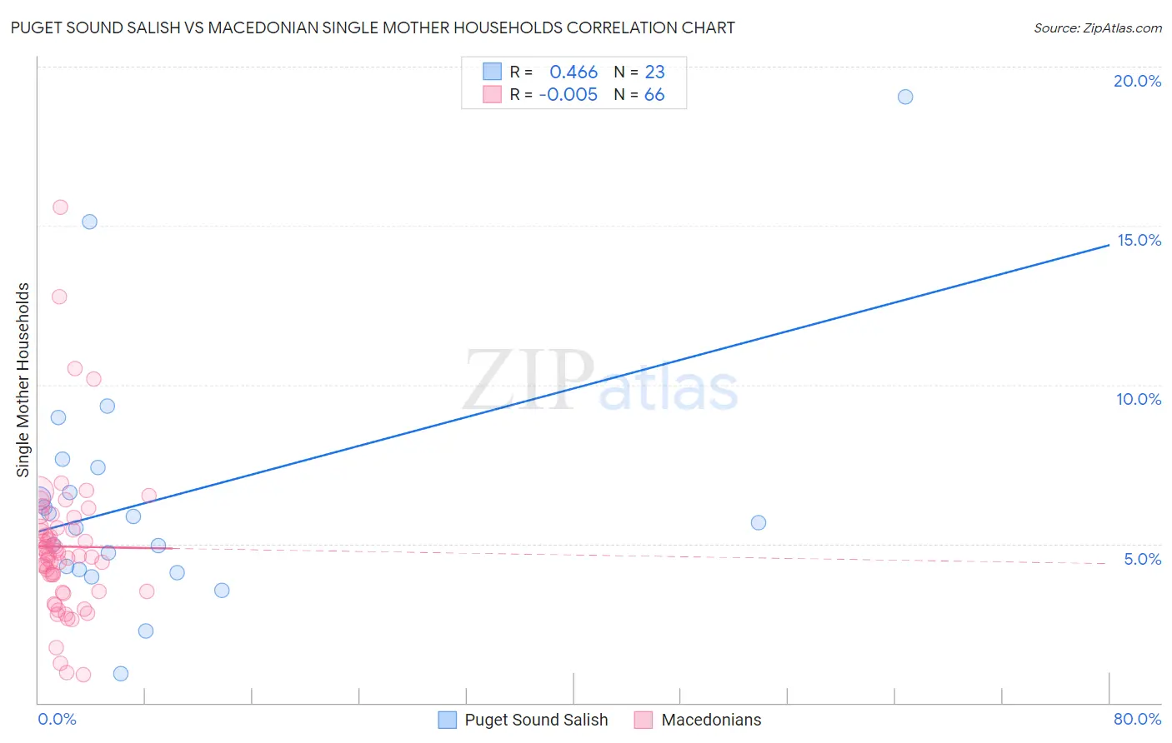
Task: Click the blue data point near 15% at left
Action: pos(89,222)
